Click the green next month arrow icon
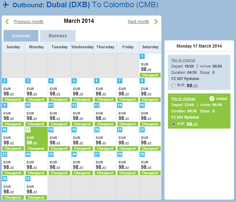236x202 pixels. [x=156, y=22]
